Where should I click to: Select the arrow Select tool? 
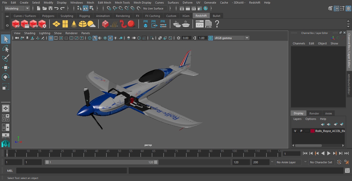point(6,39)
